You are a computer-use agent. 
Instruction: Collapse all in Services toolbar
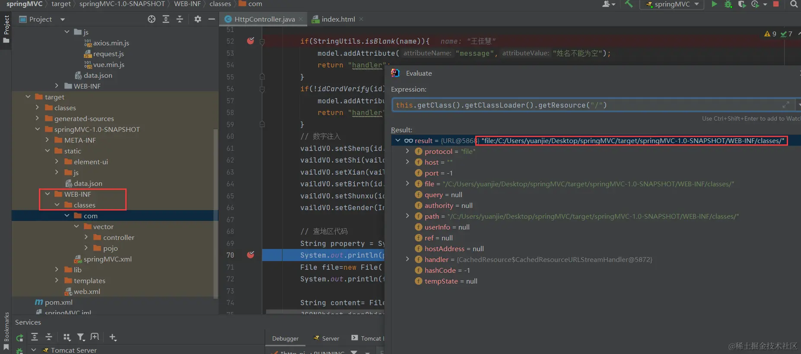pos(49,337)
